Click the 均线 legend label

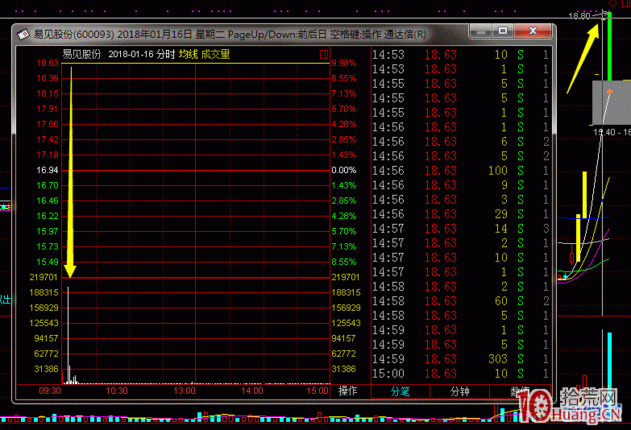188,54
